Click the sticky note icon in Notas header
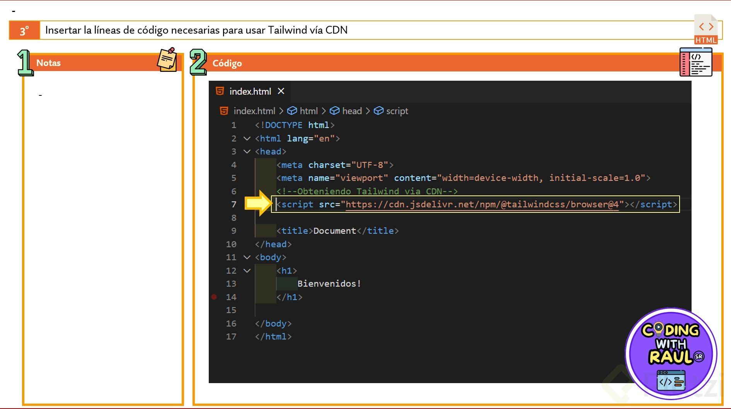731x409 pixels. [x=167, y=59]
